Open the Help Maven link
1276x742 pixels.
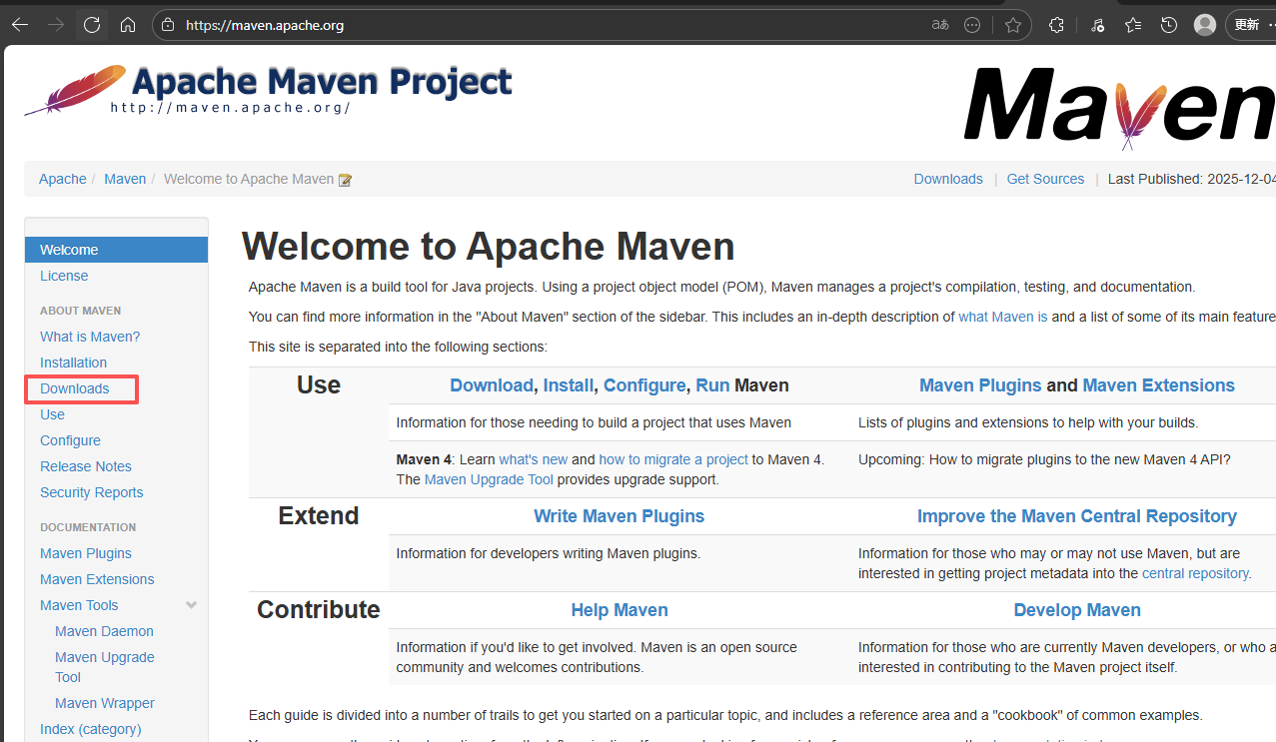pyautogui.click(x=620, y=610)
